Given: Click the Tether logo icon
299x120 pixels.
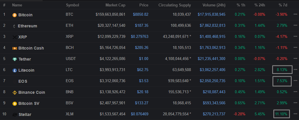Looking at the screenshot, I should 15,59.
